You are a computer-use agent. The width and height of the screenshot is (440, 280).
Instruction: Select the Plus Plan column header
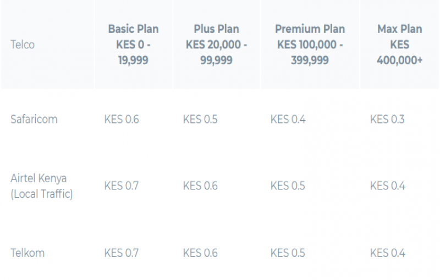216,44
